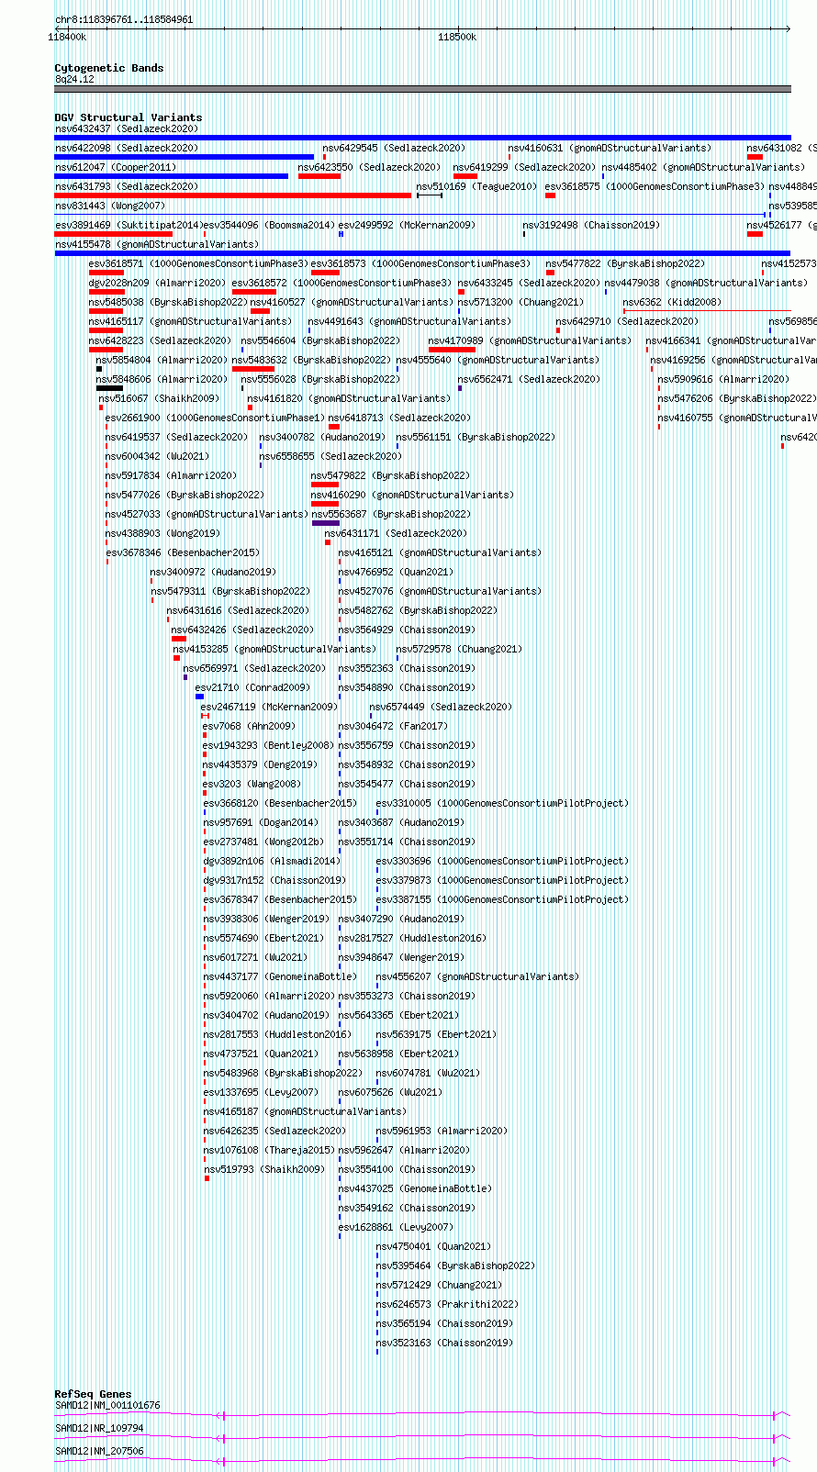Click the red bar under nsv6431793
Screen dimensions: 817x1472
point(232,195)
